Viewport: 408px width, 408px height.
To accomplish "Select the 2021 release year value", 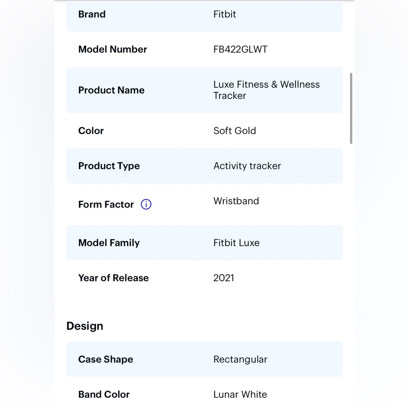I will (224, 278).
